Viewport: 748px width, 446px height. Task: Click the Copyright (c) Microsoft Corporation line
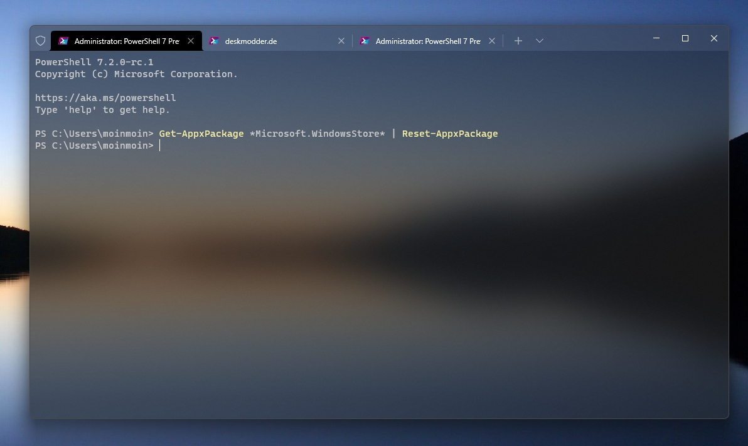click(136, 74)
